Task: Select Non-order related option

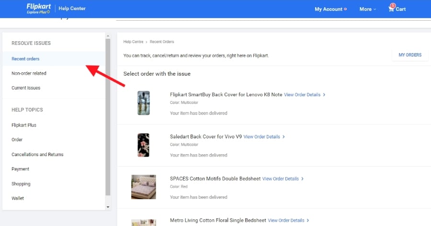Action: pos(29,73)
